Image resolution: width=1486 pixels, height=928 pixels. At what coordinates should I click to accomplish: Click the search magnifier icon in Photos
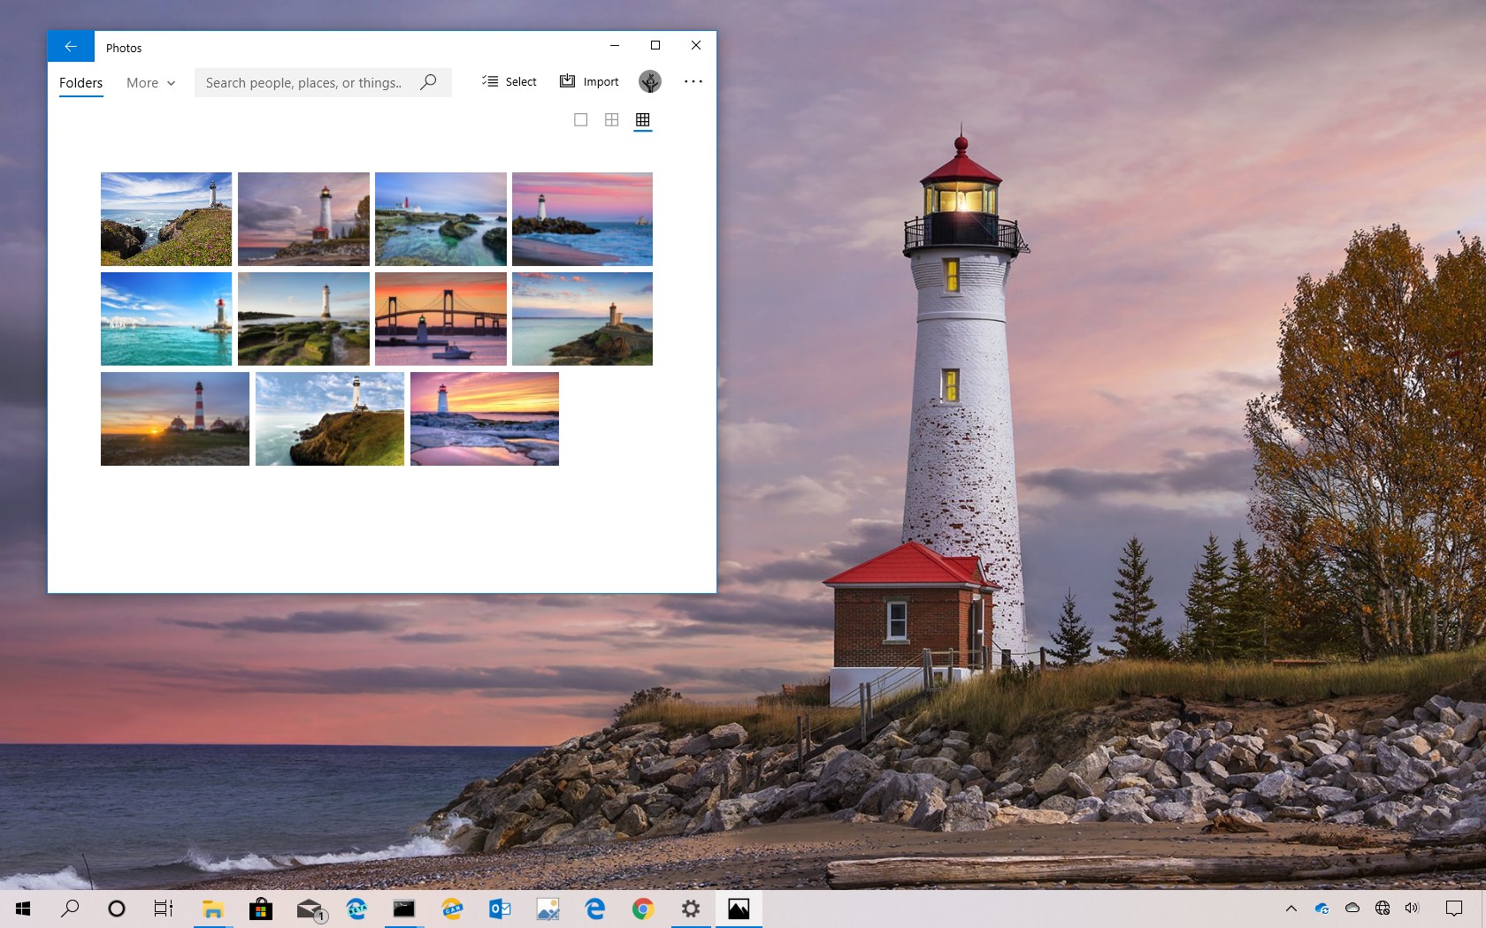tap(429, 82)
